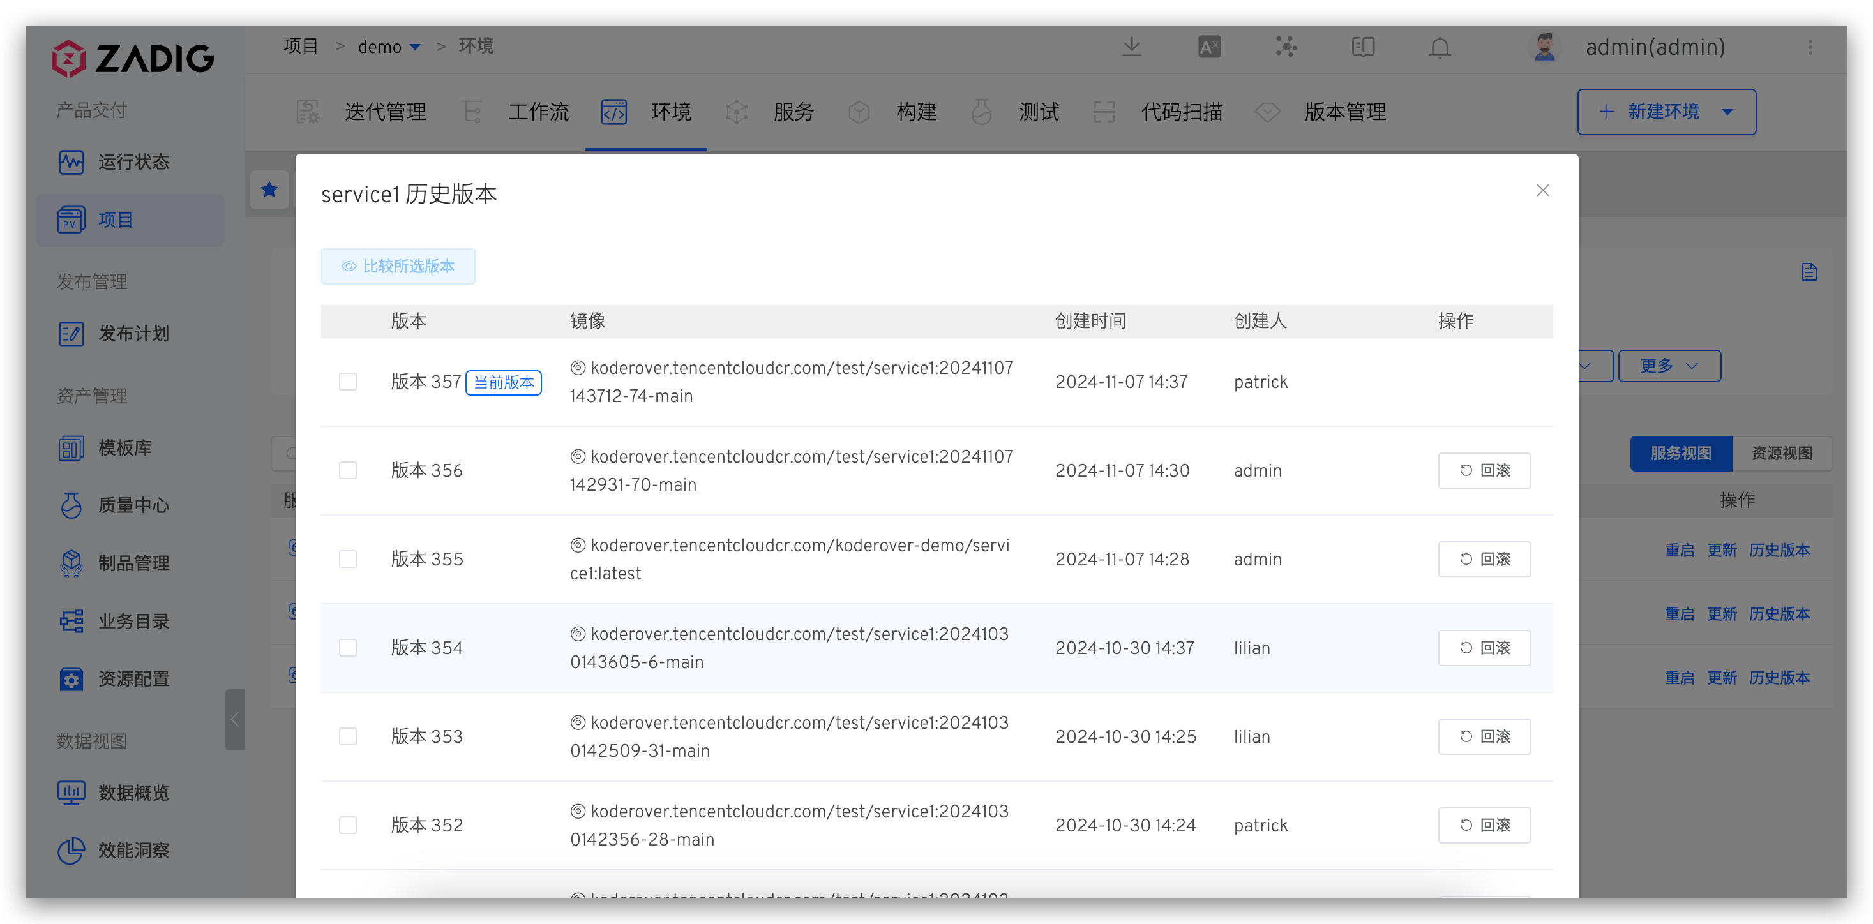1873x924 pixels.
Task: Roll back to 版本 353
Action: click(x=1484, y=736)
